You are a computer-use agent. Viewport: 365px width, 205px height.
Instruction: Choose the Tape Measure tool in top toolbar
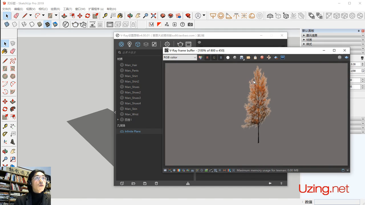coord(105,16)
